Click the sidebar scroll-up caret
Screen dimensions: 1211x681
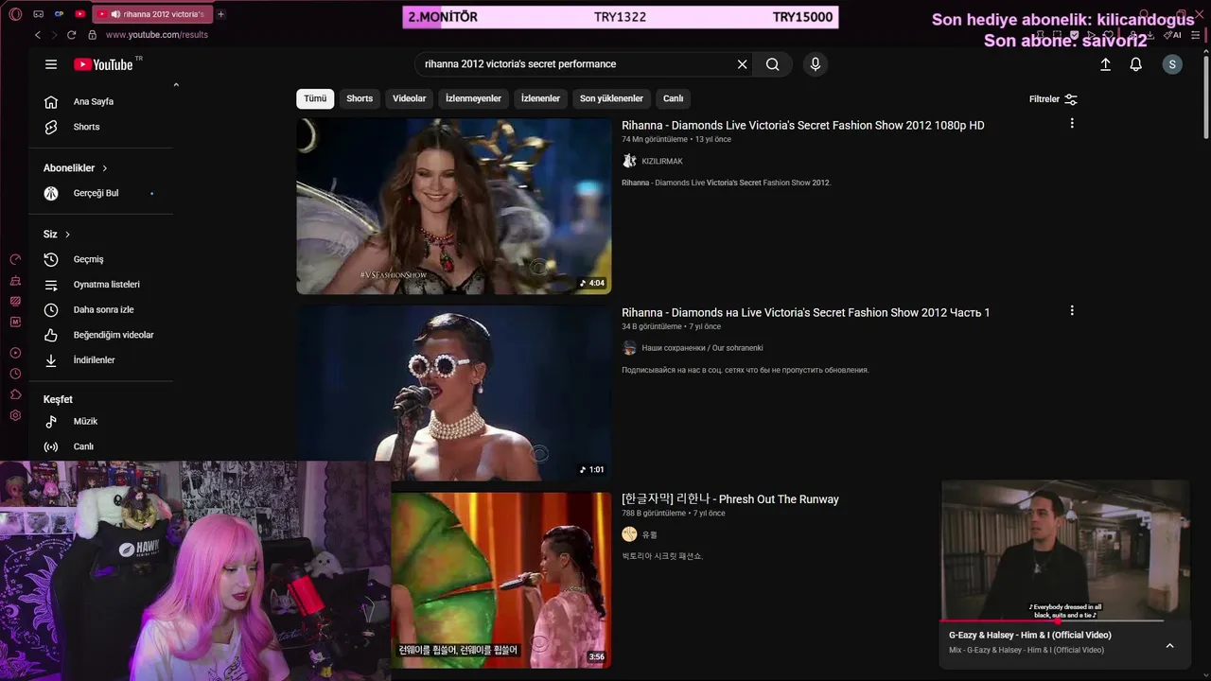point(176,86)
